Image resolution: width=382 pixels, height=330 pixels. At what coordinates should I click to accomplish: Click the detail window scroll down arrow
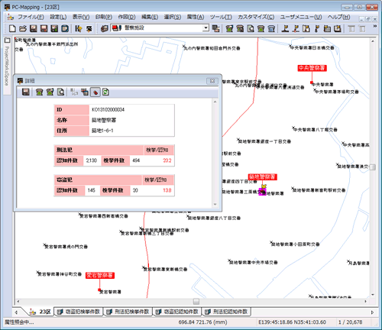[215, 204]
